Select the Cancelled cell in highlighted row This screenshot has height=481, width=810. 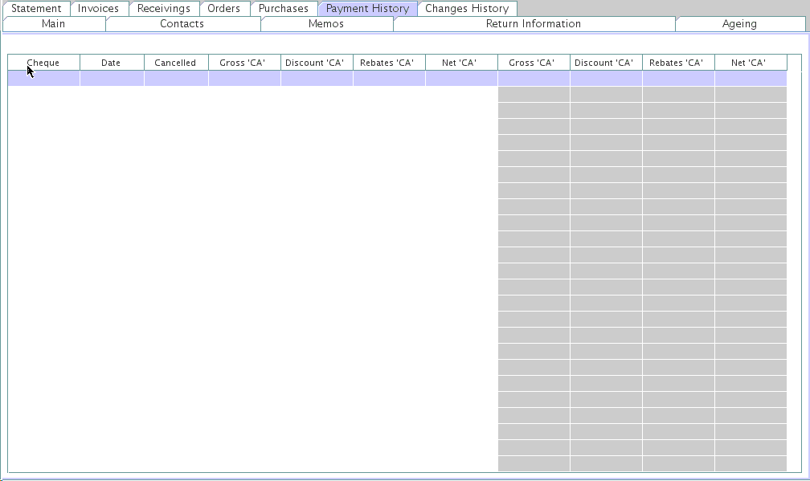coord(176,78)
